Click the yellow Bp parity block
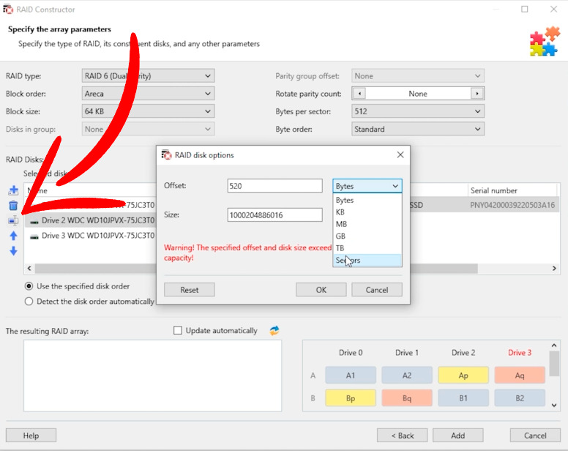This screenshot has width=568, height=451. tap(351, 398)
